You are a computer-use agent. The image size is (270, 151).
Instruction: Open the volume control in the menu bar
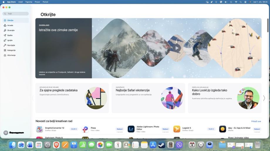click(x=226, y=2)
